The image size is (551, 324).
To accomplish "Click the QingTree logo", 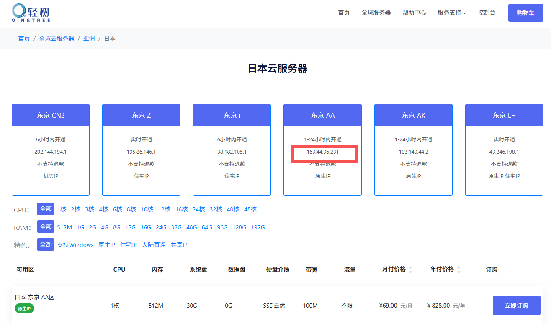I will click(x=31, y=13).
